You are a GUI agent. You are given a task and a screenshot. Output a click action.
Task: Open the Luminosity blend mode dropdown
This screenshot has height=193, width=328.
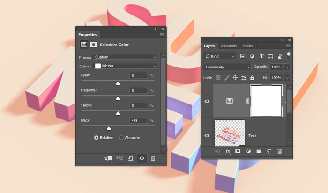coord(227,67)
